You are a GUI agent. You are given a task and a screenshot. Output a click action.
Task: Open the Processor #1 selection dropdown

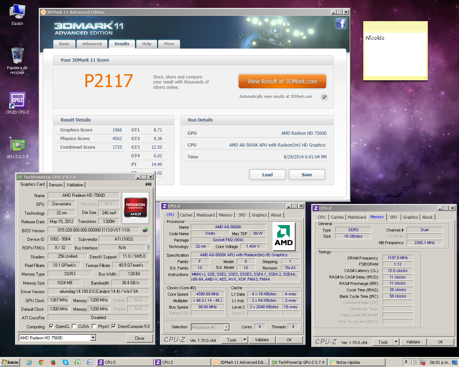click(227, 327)
